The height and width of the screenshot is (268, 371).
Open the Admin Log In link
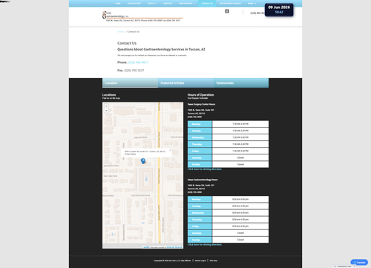[200, 261]
